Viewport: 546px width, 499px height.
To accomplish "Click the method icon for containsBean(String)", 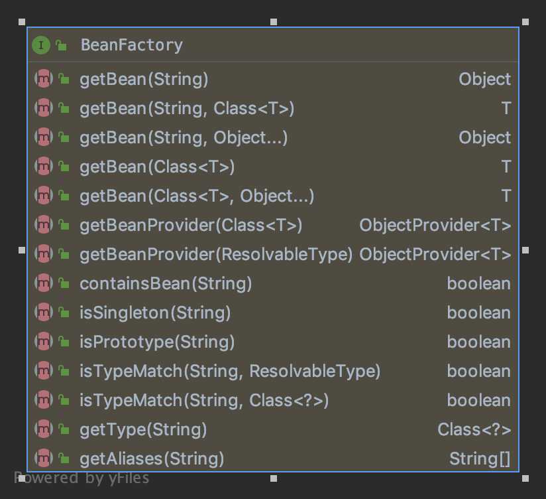I will point(44,283).
